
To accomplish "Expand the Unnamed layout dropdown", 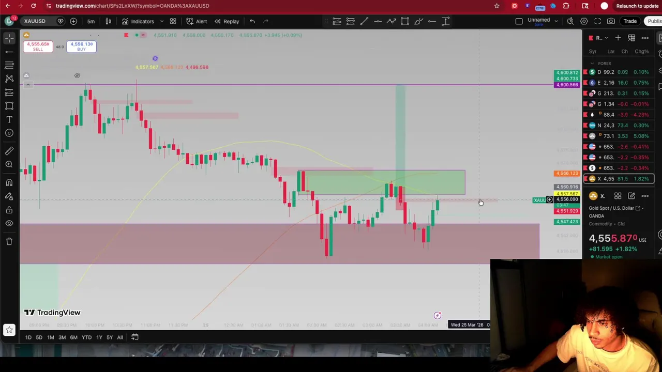I will point(556,21).
